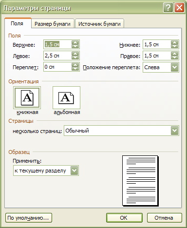
Task: Increase the Нижнее margin with up arrow
Action: coord(174,42)
